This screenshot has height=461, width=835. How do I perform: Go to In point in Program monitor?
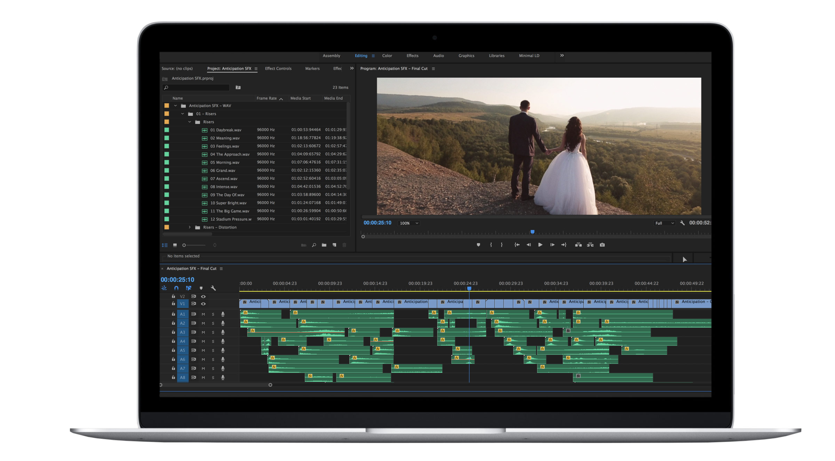[517, 245]
